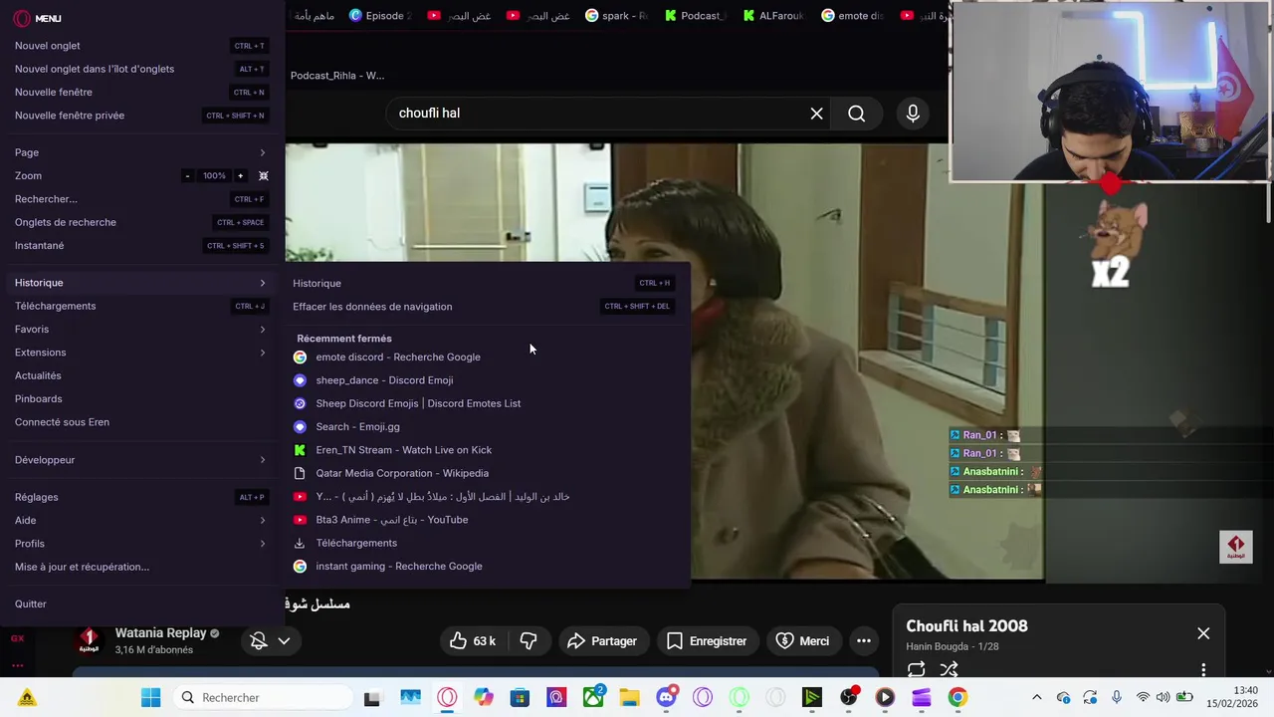The height and width of the screenshot is (717, 1274).
Task: Expand the Page submenu
Action: [x=142, y=152]
